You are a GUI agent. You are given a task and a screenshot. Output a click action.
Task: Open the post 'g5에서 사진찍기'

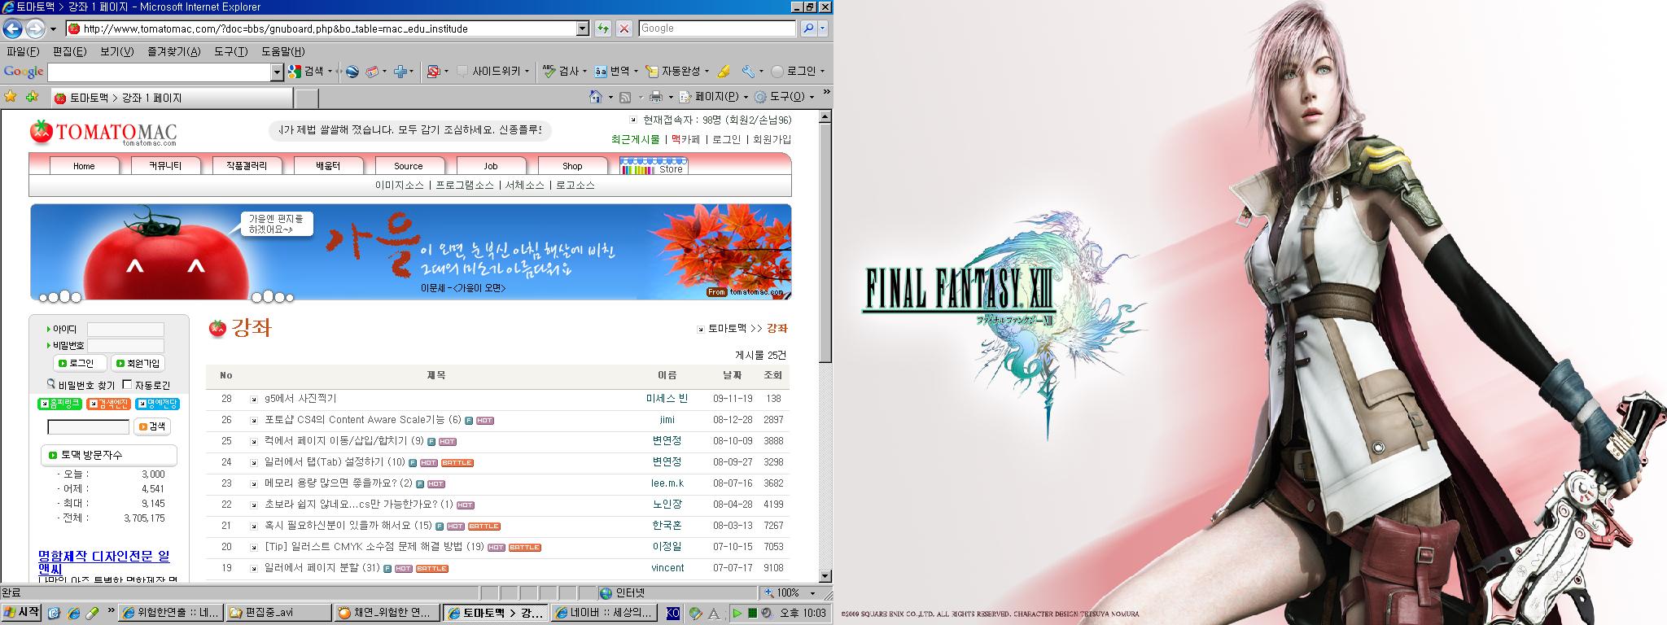point(300,399)
